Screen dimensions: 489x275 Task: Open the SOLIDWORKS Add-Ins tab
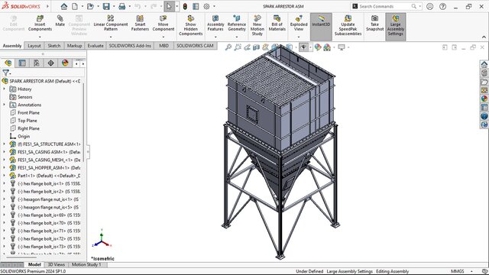tap(130, 46)
